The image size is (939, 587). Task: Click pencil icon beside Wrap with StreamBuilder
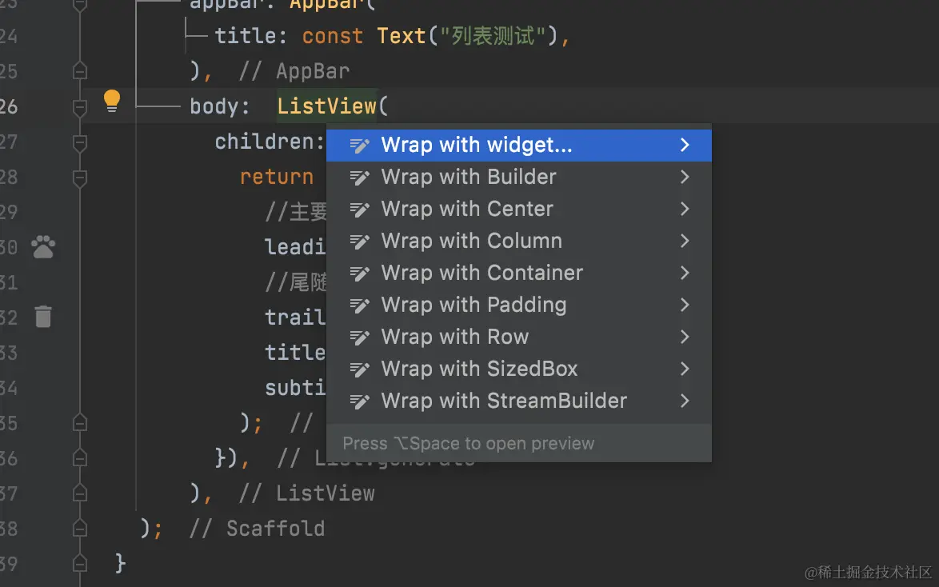coord(360,401)
